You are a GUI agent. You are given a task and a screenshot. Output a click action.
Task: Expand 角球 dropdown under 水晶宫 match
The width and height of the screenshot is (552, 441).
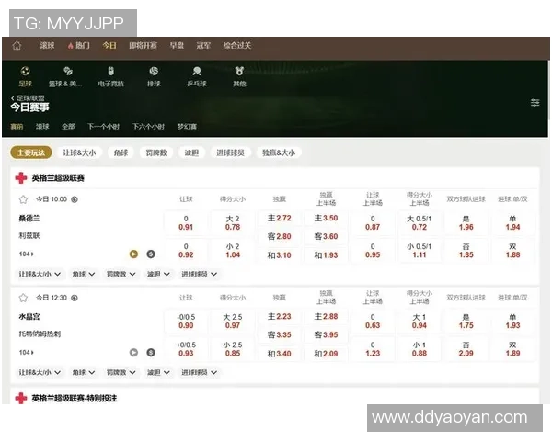84,372
